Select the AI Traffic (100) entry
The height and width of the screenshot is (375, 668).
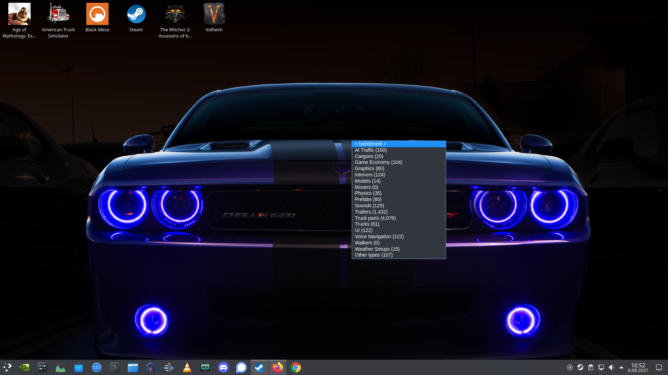[x=371, y=150]
